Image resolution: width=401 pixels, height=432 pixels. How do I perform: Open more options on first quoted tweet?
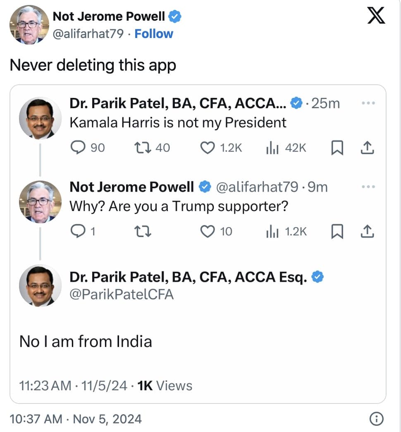click(x=368, y=103)
